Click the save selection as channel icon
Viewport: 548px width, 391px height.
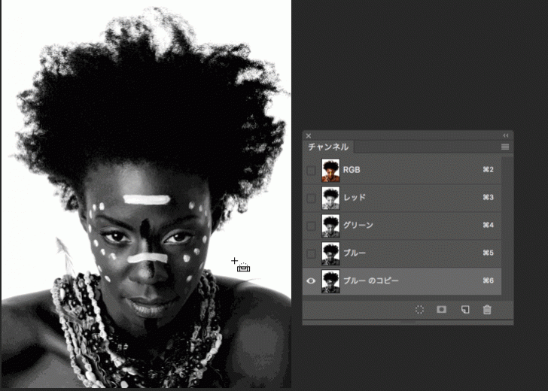(442, 310)
